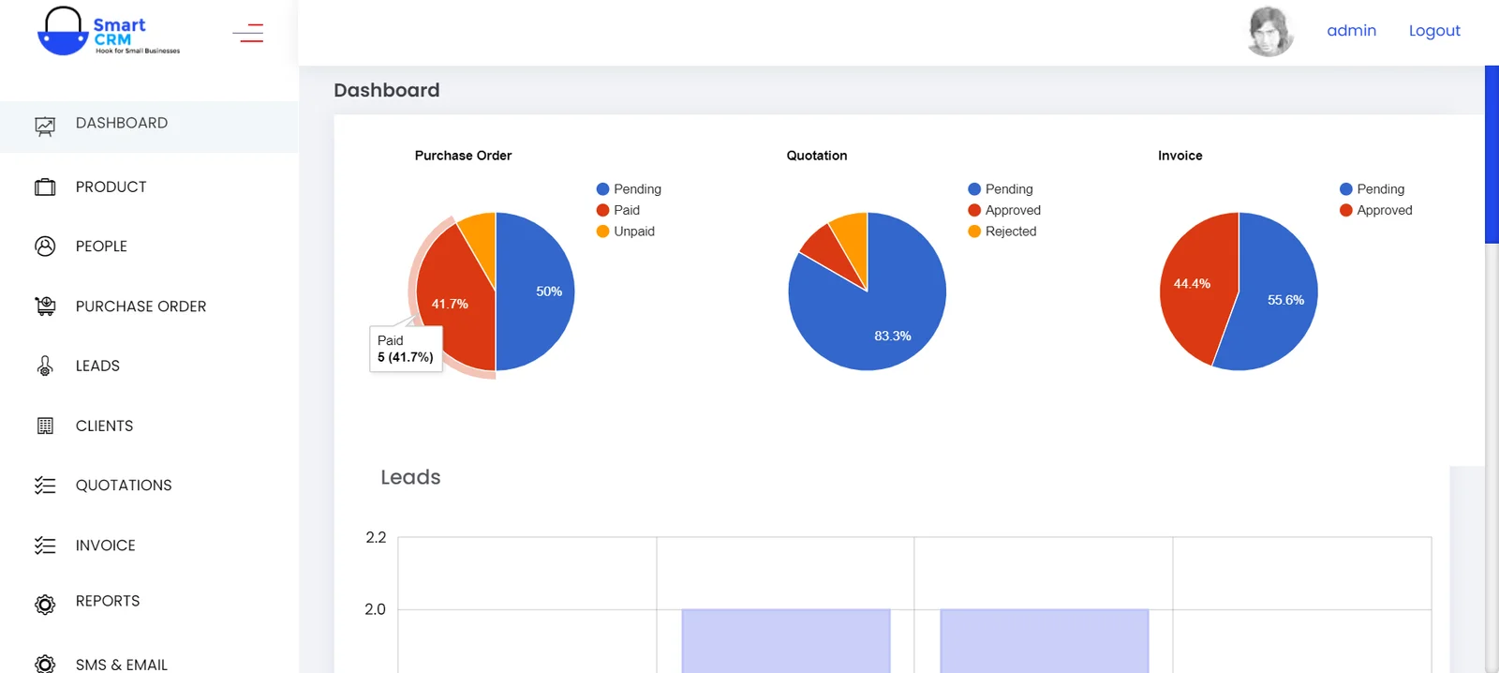This screenshot has height=673, width=1499.
Task: Click the Smart CRM logo
Action: [x=109, y=32]
